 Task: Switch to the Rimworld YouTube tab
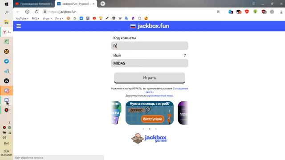[x=34, y=4]
